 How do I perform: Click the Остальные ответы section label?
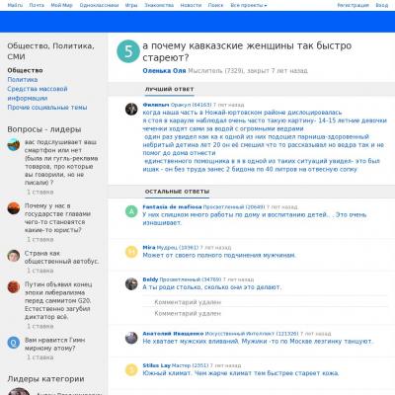(x=177, y=192)
